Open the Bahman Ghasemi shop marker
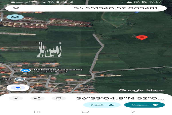This screenshot has height=115, width=172. point(26,70)
